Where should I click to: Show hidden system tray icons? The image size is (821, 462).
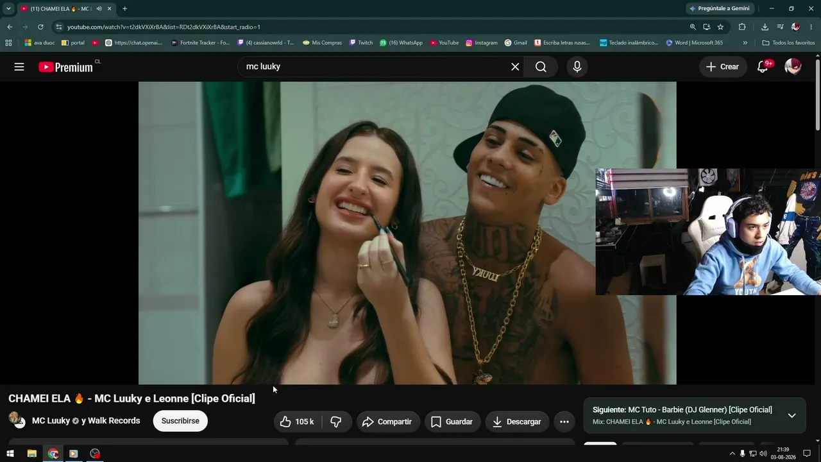click(x=732, y=454)
